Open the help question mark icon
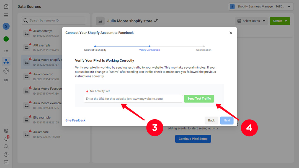 [6, 154]
